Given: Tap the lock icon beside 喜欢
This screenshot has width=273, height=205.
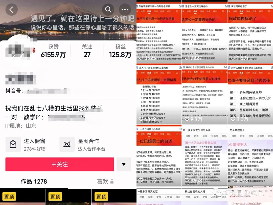Looking at the screenshot, I should pyautogui.click(x=112, y=181).
